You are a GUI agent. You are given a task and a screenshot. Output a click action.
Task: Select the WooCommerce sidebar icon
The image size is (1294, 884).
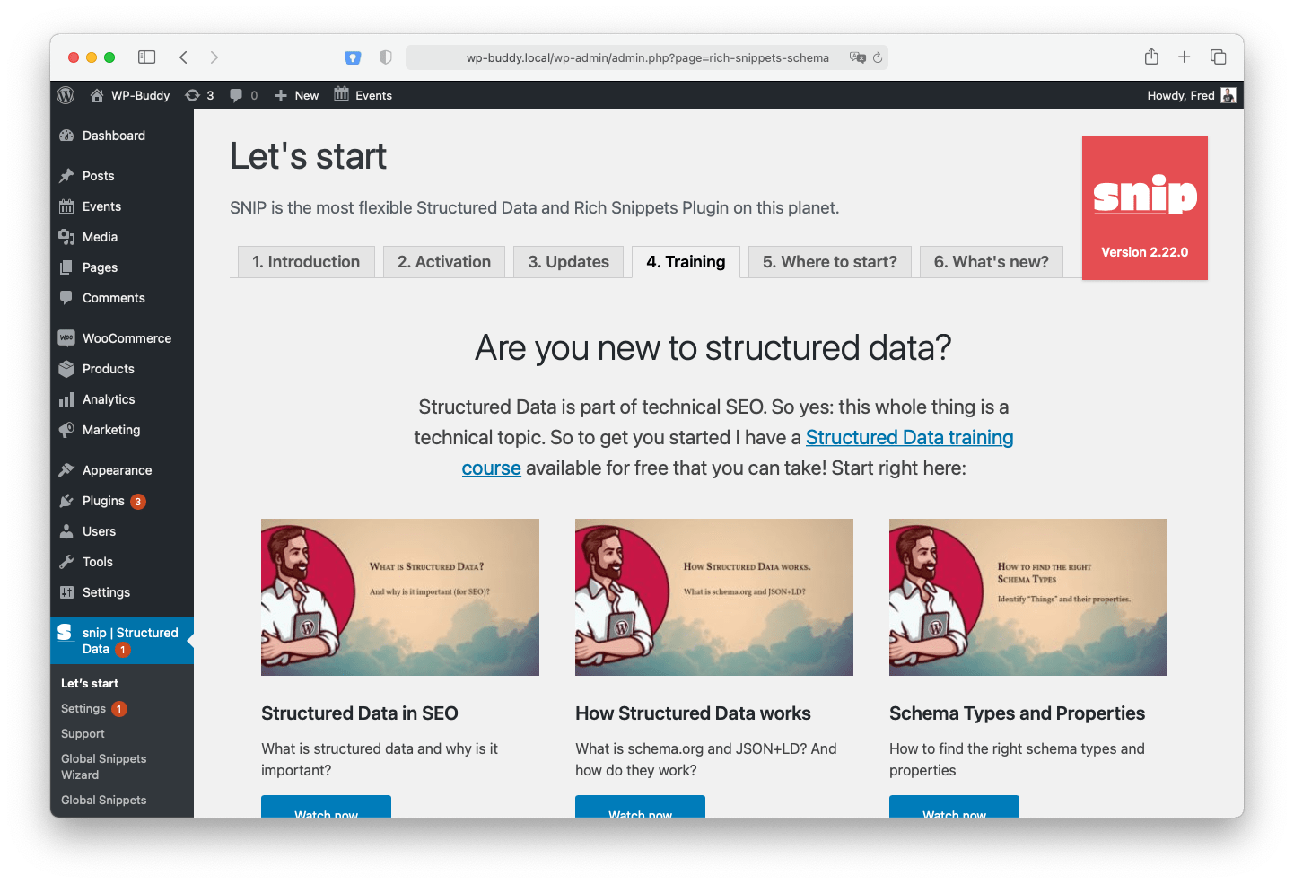(x=67, y=337)
